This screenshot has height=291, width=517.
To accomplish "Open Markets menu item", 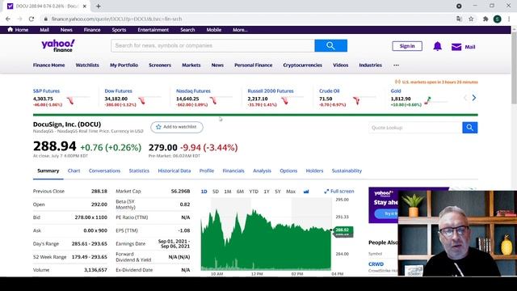I will [x=191, y=65].
